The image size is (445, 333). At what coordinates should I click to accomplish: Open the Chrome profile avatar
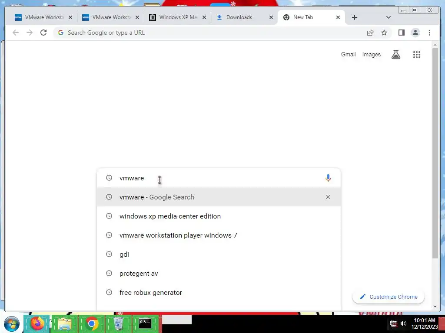tap(415, 33)
